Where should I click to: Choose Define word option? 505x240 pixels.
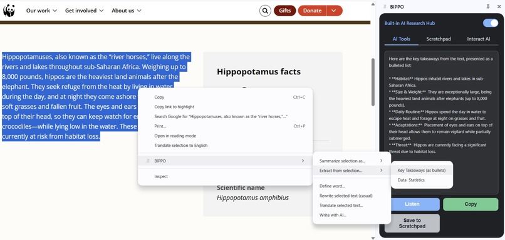(x=351, y=186)
